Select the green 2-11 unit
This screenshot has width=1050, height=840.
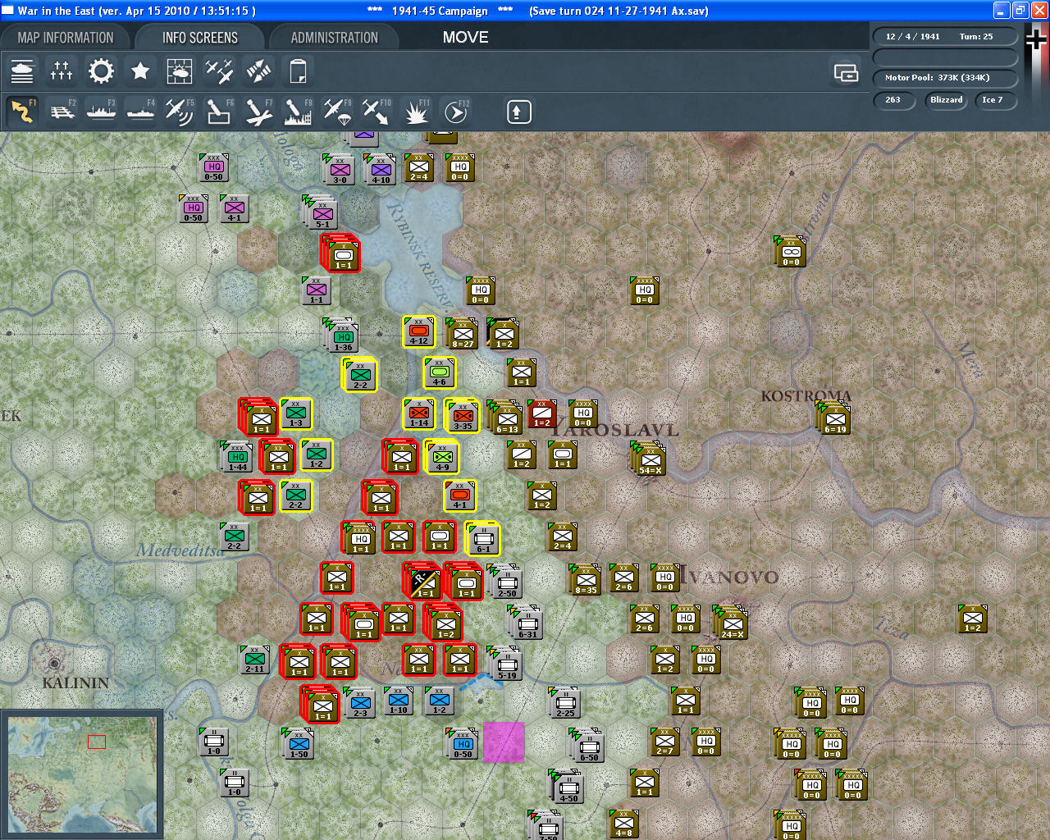tap(255, 660)
